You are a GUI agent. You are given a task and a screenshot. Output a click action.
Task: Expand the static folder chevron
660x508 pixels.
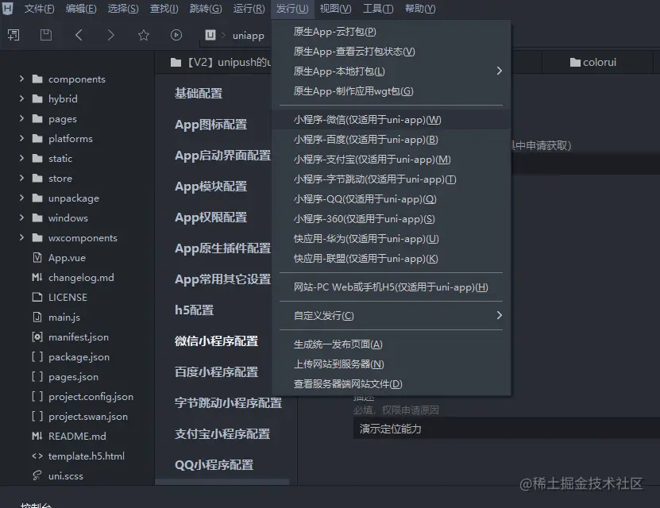22,158
